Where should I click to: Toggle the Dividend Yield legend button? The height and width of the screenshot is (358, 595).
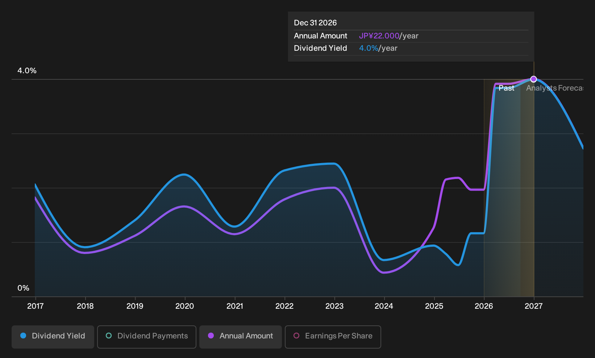point(53,337)
